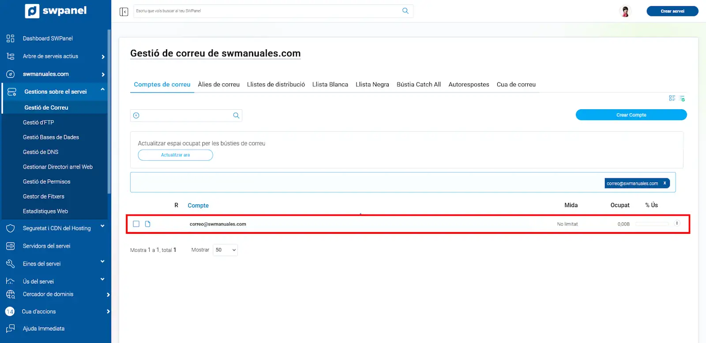
Task: Click the swmanuales.com service icon
Action: [11, 74]
